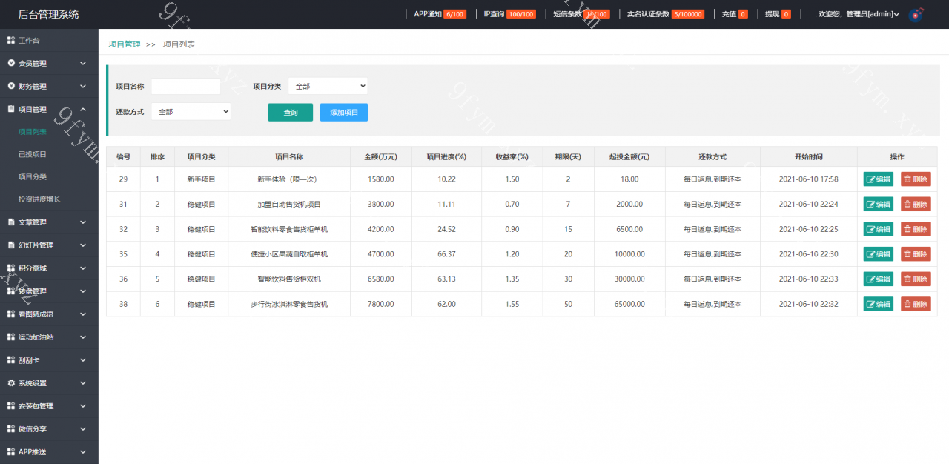Click the 工作台 dashboard icon in the sidebar
The image size is (949, 464).
point(11,40)
